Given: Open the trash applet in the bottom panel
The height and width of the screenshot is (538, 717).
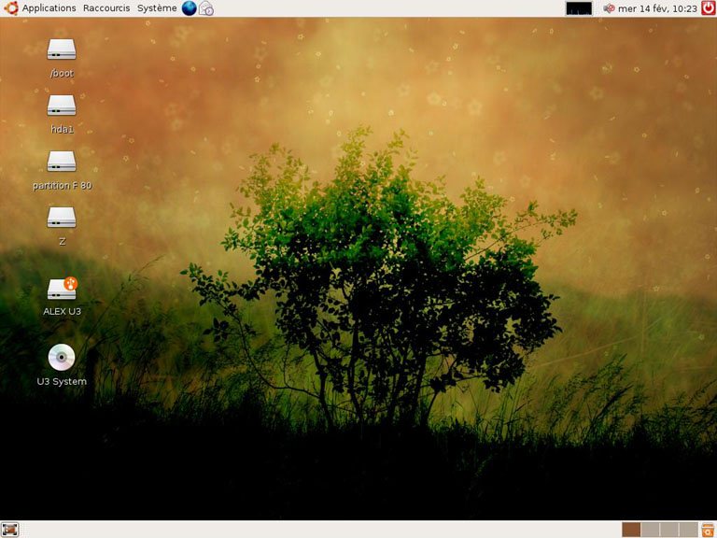Looking at the screenshot, I should point(708,530).
